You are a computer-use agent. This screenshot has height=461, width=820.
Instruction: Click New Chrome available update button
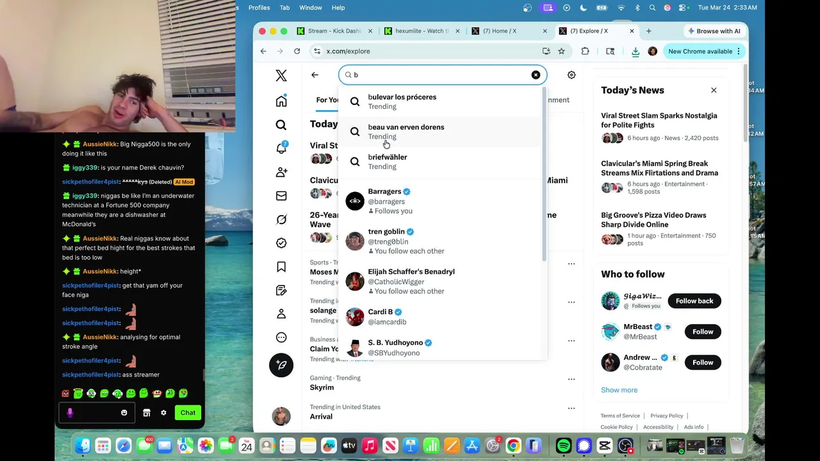point(704,51)
